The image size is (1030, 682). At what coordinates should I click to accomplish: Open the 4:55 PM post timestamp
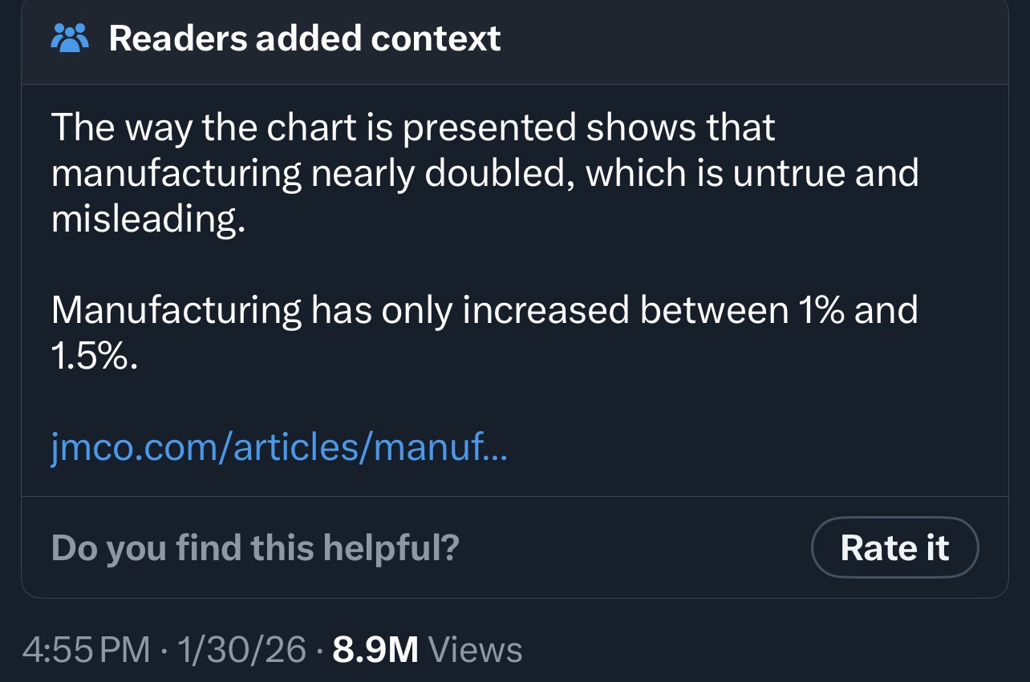[x=86, y=650]
